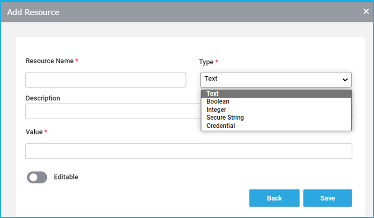The image size is (374, 218).
Task: Click the Type field label
Action: [206, 62]
